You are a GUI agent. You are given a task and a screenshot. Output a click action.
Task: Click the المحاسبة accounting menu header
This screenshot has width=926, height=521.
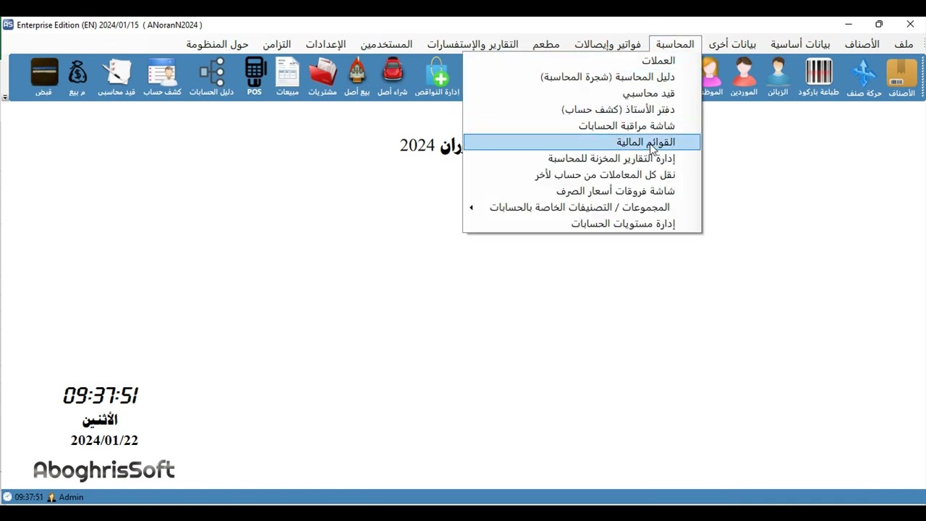pyautogui.click(x=675, y=44)
